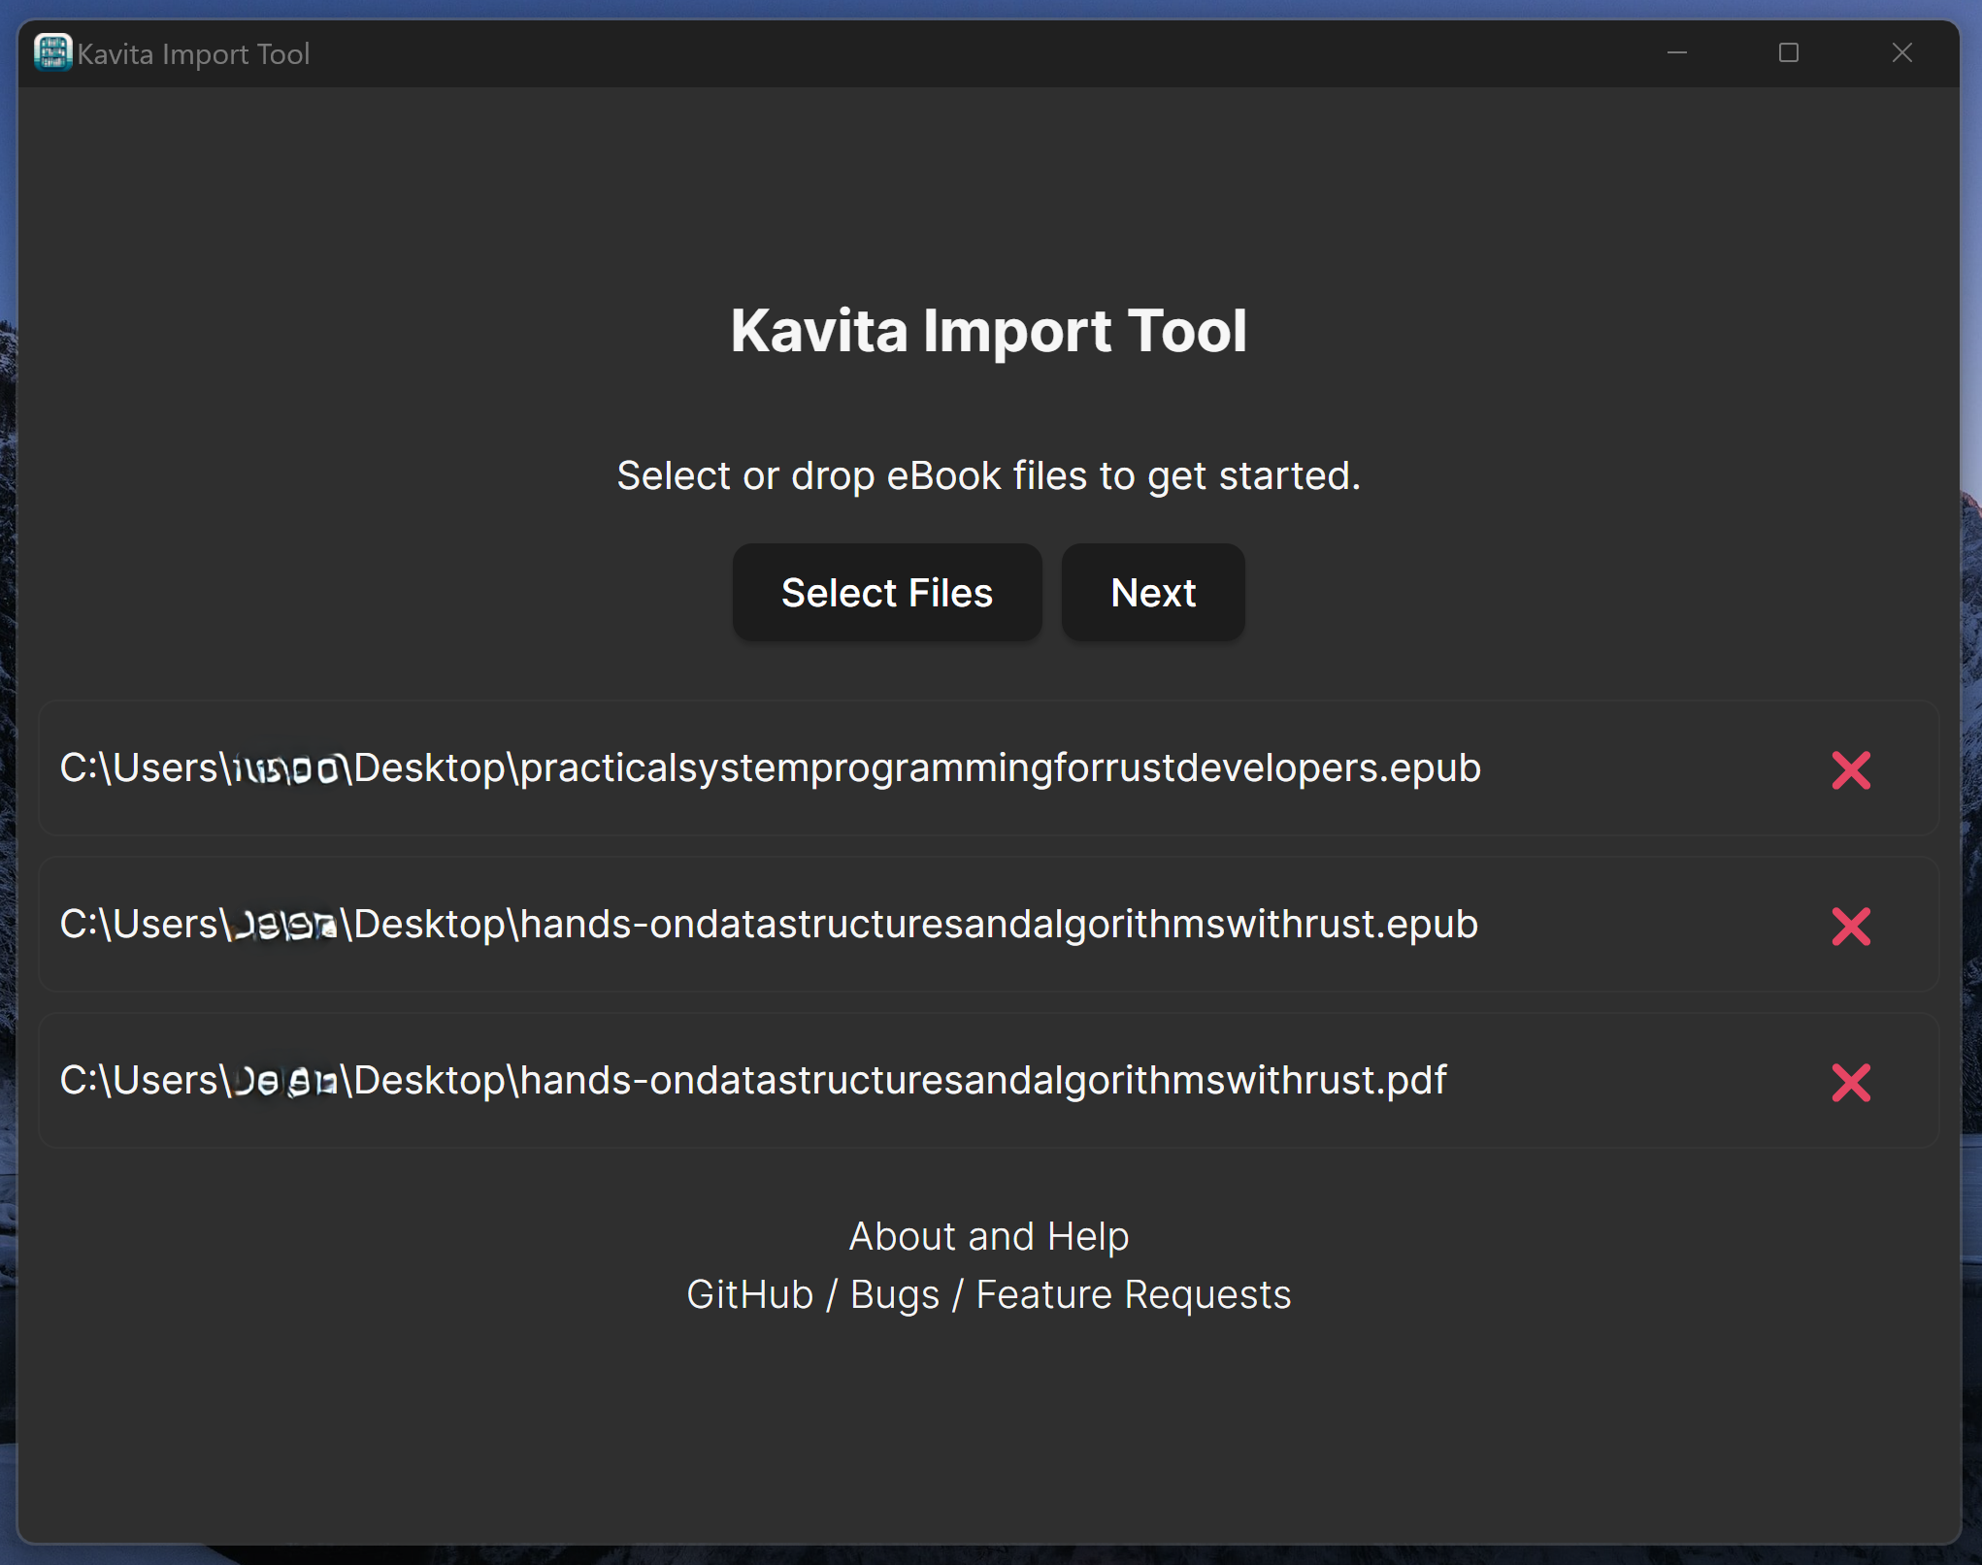Remove the practicalsystemprogramming epub file entry
The height and width of the screenshot is (1565, 1982).
point(1850,770)
